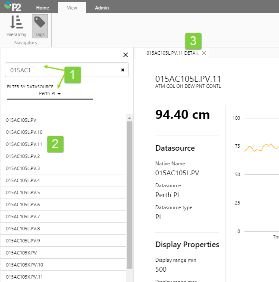Open the Home ribbon tab

pyautogui.click(x=42, y=8)
